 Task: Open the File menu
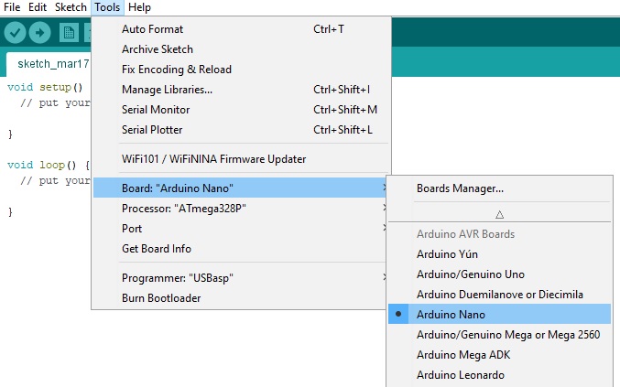click(x=13, y=7)
